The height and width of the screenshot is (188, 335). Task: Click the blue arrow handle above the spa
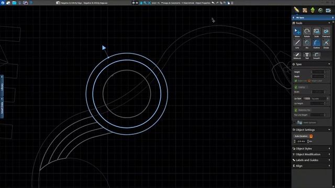coord(104,48)
